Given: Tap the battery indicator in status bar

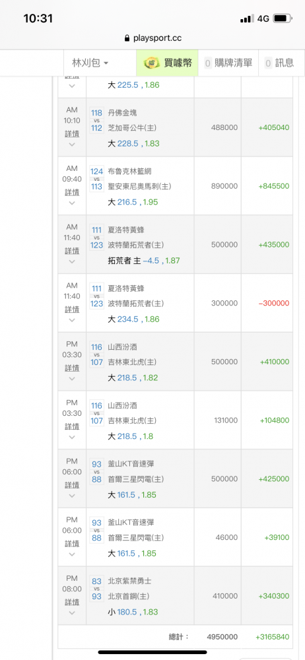Looking at the screenshot, I should pyautogui.click(x=283, y=18).
